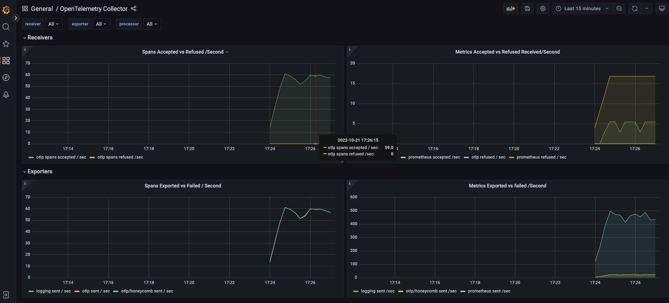Click the General folder breadcrumb
This screenshot has height=303, width=669.
coord(42,9)
